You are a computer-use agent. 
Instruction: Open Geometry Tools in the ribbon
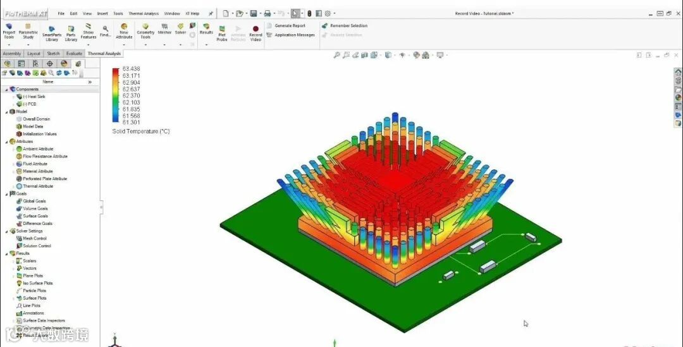[x=145, y=32]
